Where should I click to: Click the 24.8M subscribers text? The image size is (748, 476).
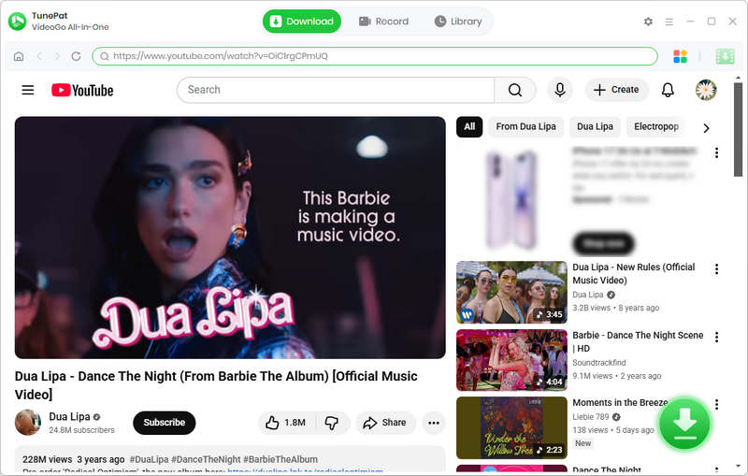[81, 430]
